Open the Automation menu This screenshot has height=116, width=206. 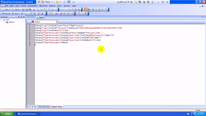point(33,6)
